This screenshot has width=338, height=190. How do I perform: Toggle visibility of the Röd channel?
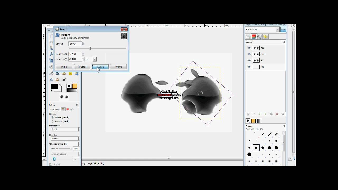pos(249,48)
